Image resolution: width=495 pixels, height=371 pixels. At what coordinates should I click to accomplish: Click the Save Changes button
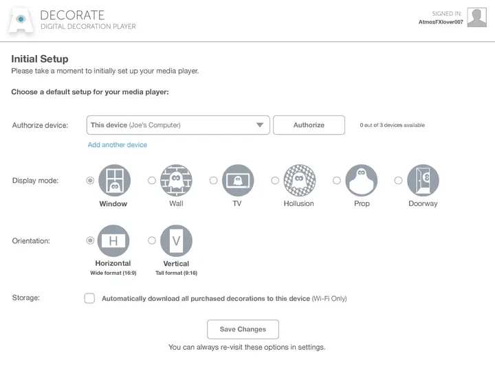243,329
